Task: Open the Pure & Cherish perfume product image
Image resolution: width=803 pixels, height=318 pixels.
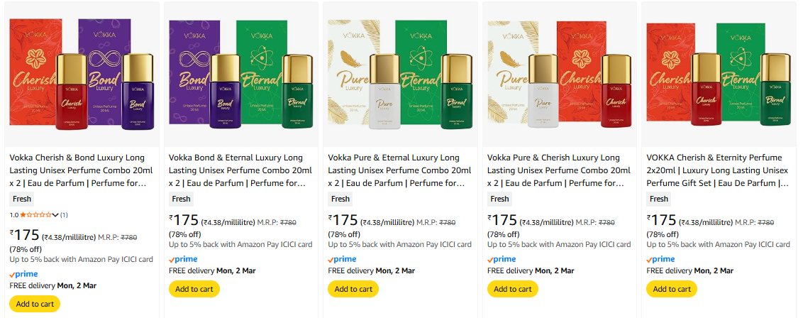Action: (x=559, y=75)
